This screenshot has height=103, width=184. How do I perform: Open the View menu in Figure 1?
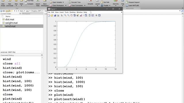(x=57, y=12)
